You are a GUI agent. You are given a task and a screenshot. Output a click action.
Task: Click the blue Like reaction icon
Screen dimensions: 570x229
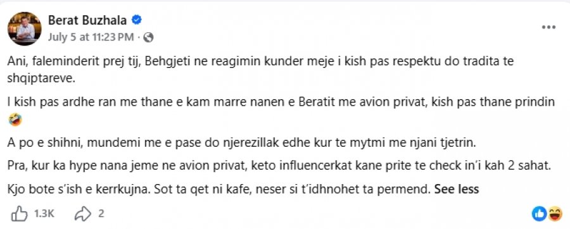click(x=539, y=214)
